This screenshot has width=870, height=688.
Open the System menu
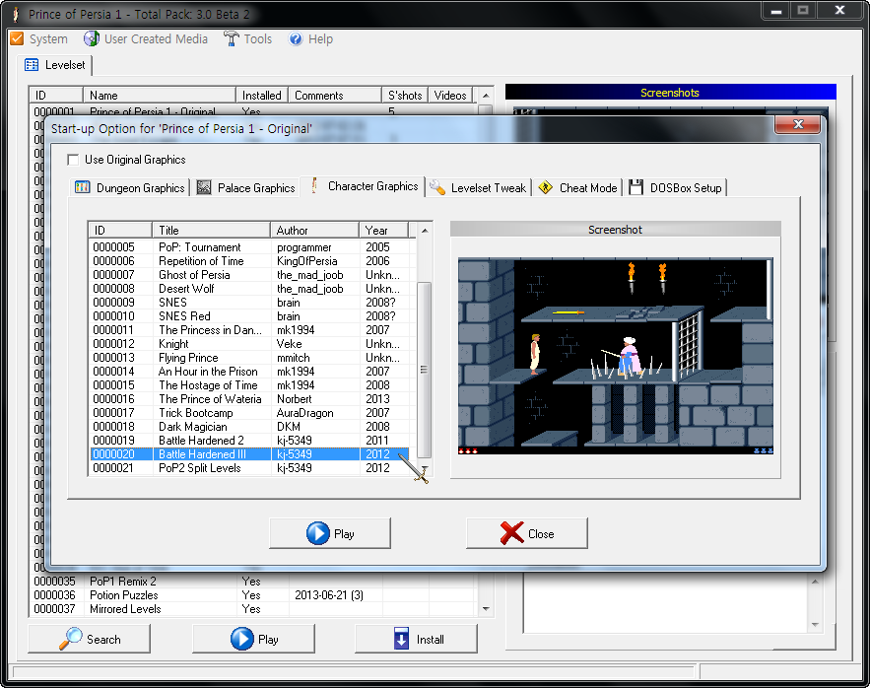[38, 38]
